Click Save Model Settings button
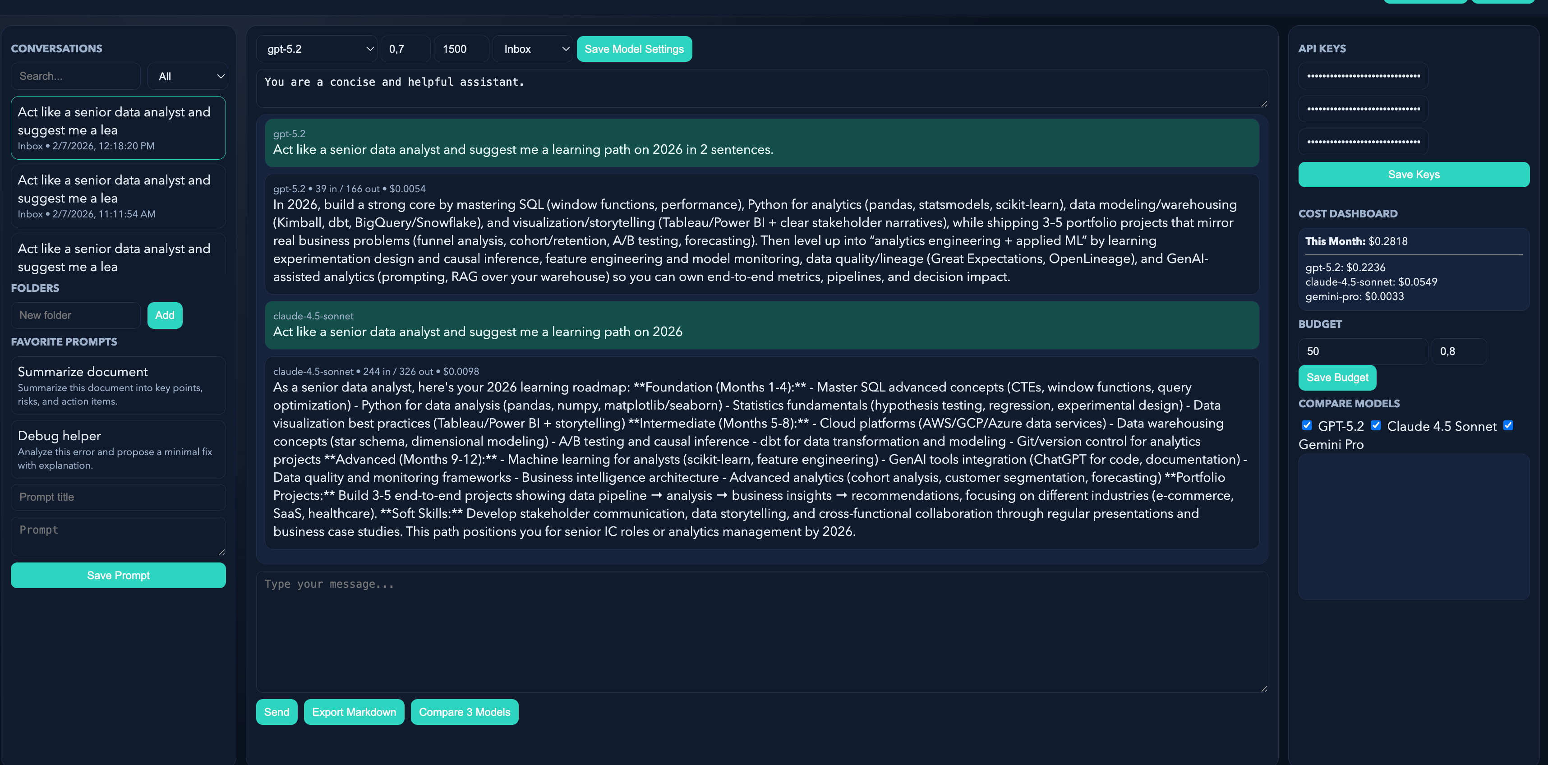The width and height of the screenshot is (1548, 765). [633, 49]
